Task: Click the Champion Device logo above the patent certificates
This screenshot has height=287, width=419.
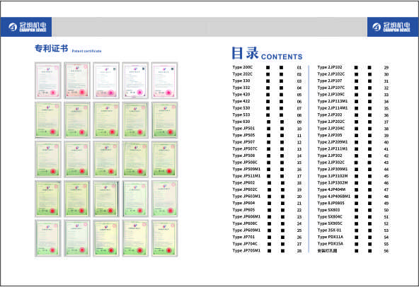Action: pos(26,27)
